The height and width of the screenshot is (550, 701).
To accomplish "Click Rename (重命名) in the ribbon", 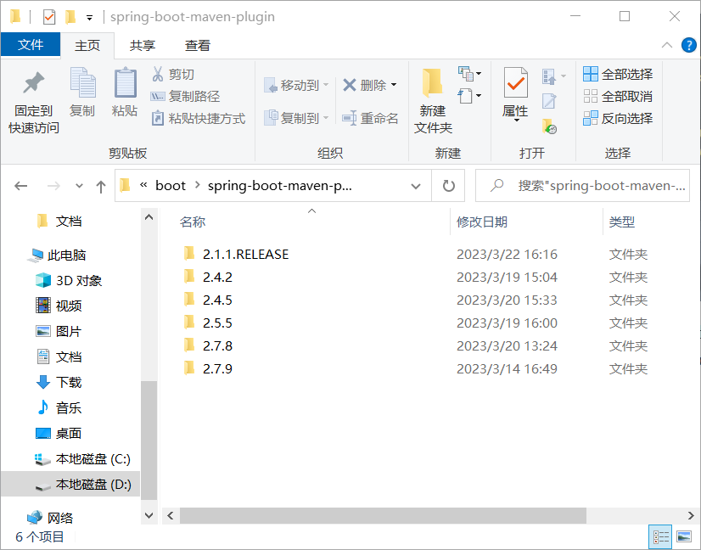I will tap(370, 119).
